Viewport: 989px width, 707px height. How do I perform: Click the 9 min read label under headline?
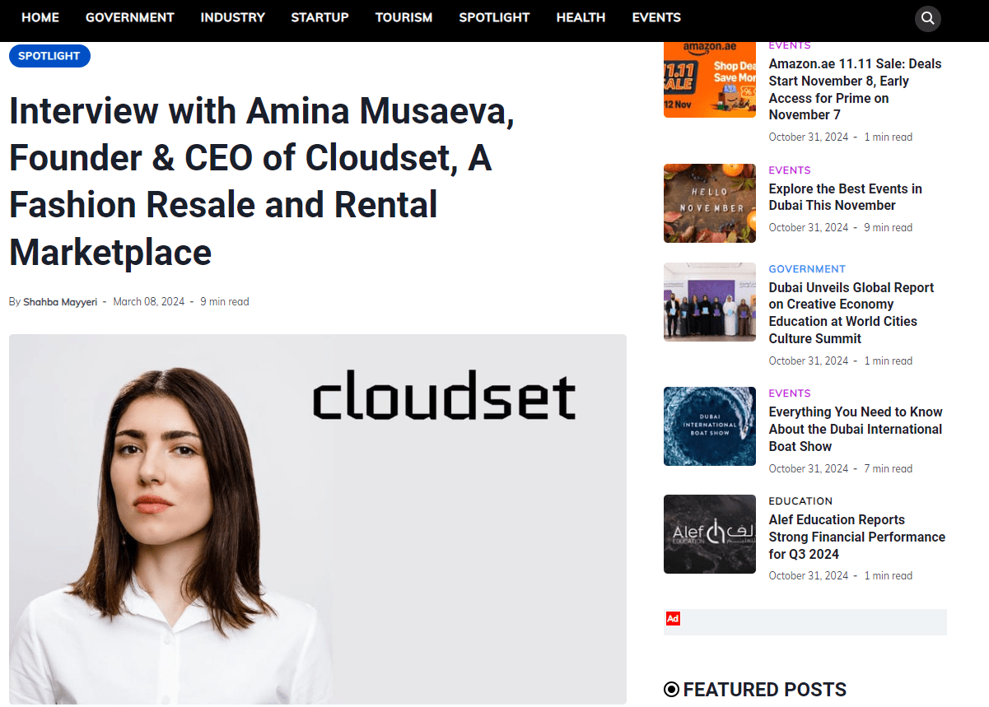pos(225,302)
